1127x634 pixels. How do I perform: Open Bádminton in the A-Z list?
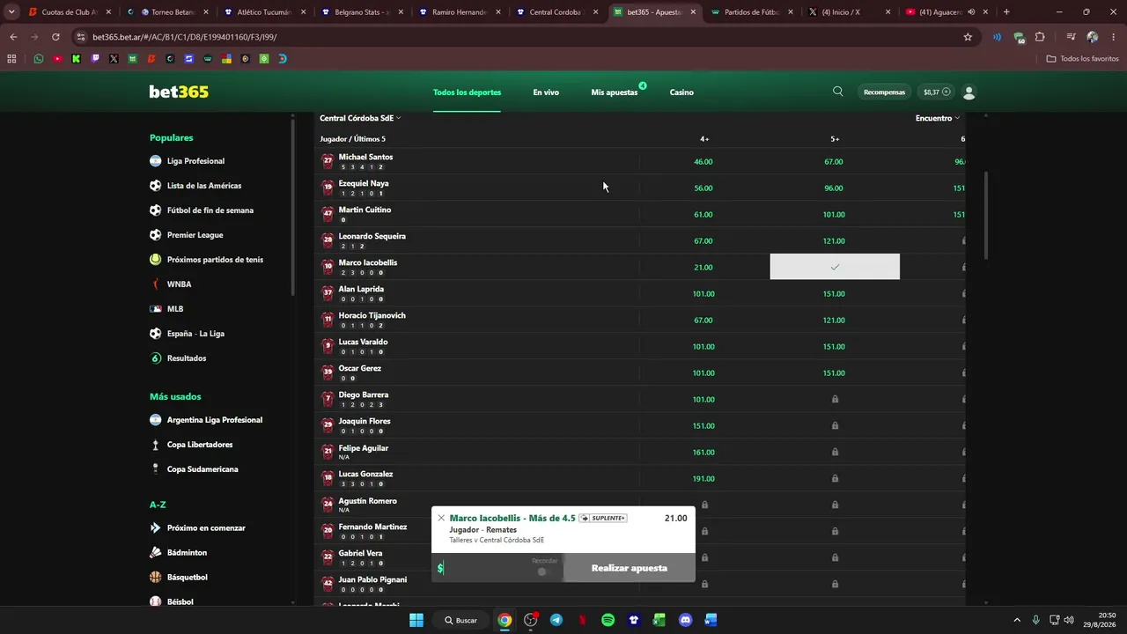click(x=187, y=552)
